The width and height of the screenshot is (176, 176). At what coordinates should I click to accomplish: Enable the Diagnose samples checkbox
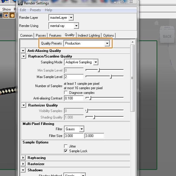(66, 93)
